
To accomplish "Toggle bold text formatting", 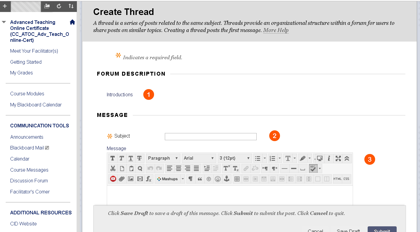I will pos(112,158).
